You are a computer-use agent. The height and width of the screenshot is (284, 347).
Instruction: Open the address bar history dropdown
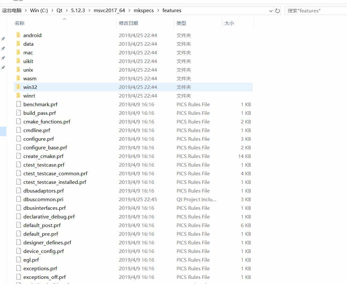pyautogui.click(x=271, y=11)
